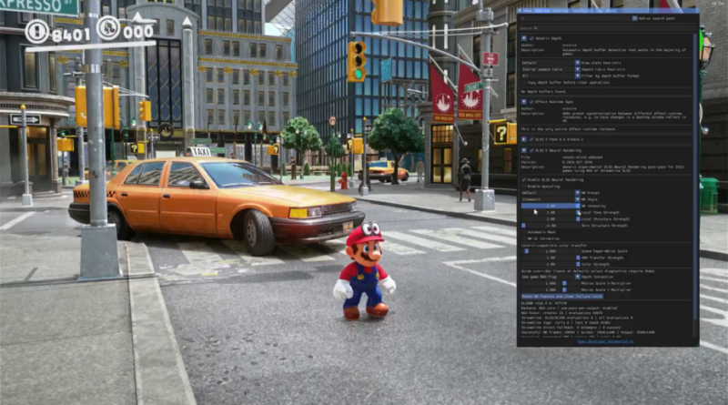728x405 pixels.
Task: Click the 'Guide overrides' heading text
Action: 587,271
